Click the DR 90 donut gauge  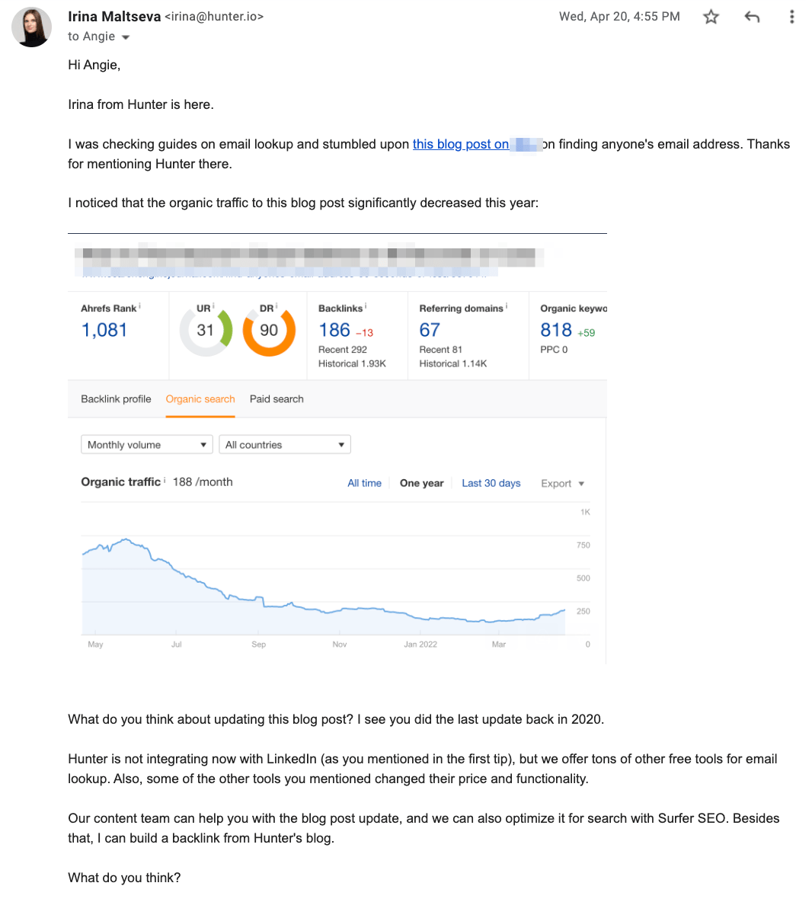point(269,330)
